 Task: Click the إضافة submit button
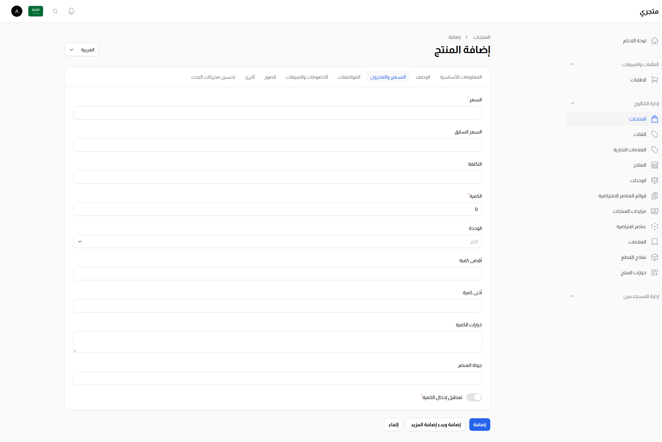479,425
